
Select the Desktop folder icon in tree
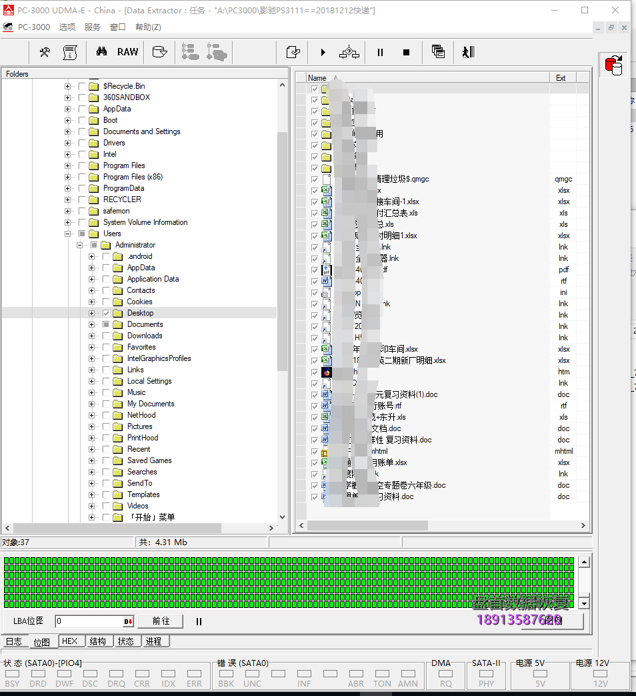click(x=117, y=313)
